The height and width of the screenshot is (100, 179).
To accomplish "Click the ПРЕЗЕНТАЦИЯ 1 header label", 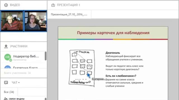I will (x=69, y=5).
